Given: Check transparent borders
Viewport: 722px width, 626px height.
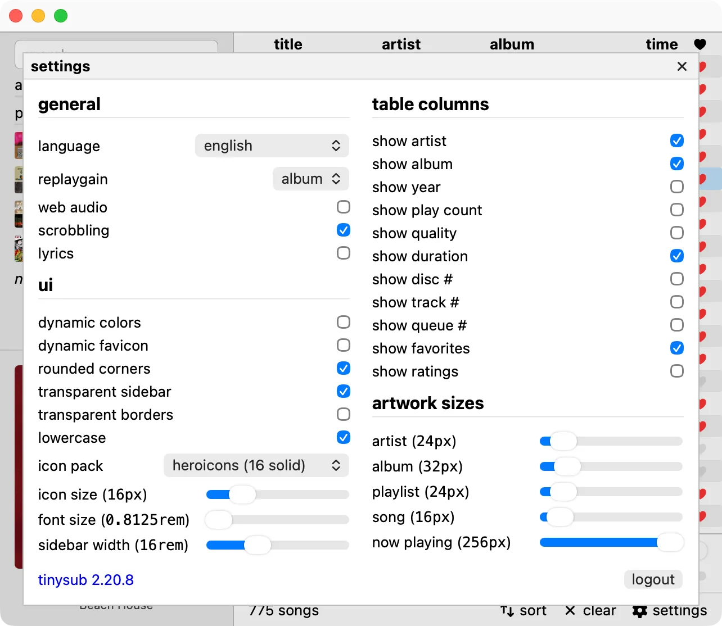Looking at the screenshot, I should pos(344,414).
